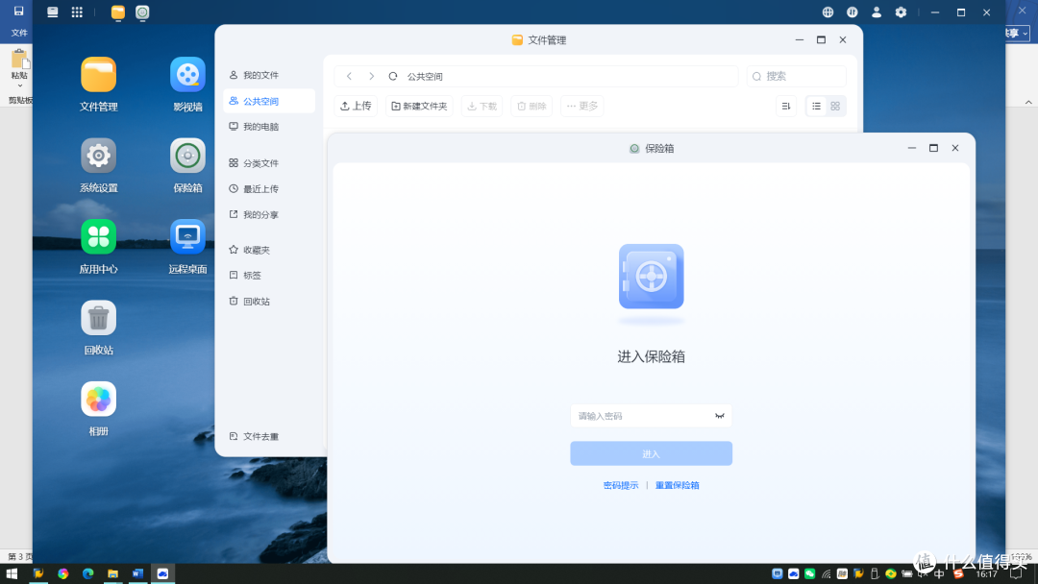Open Word from the taskbar
The width and height of the screenshot is (1038, 584).
pos(137,573)
